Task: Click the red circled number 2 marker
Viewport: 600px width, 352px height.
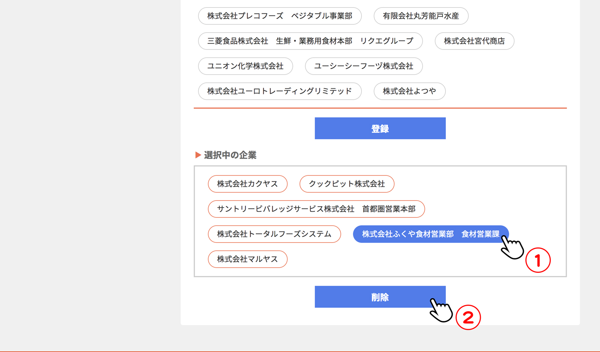Action: 468,318
